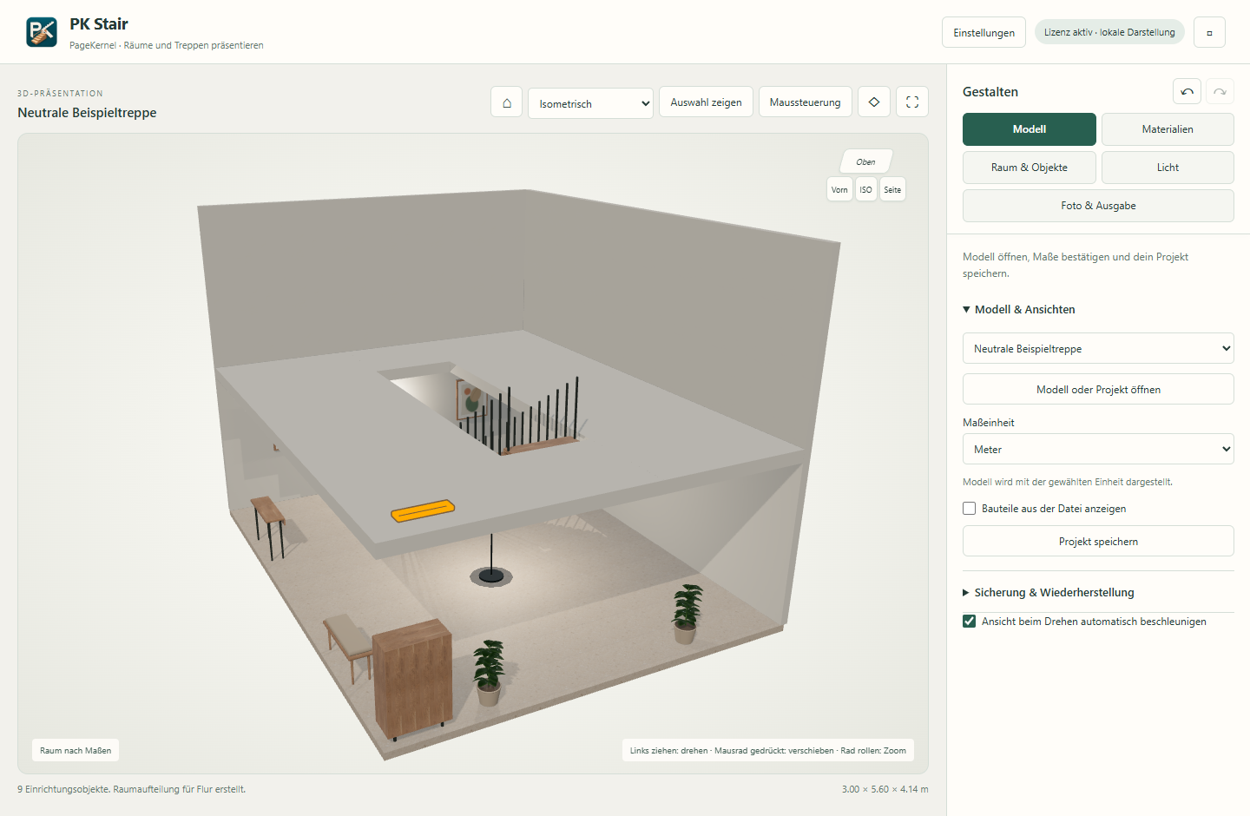Select the ISO view cube button
1250x816 pixels.
pos(865,189)
